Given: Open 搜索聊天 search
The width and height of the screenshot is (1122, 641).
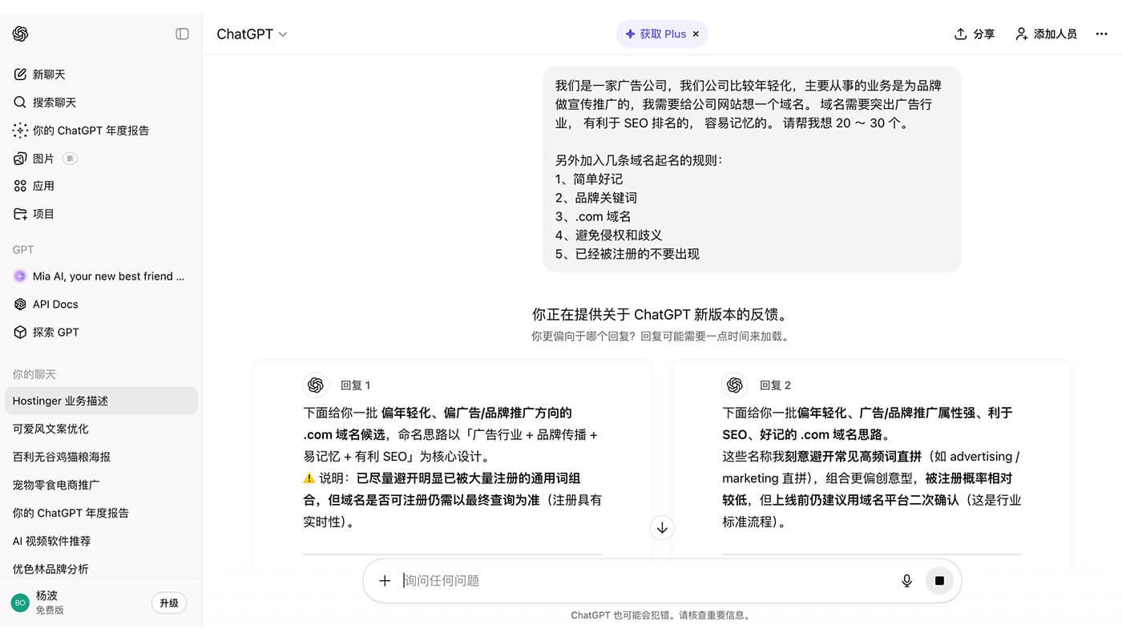Looking at the screenshot, I should click(54, 103).
